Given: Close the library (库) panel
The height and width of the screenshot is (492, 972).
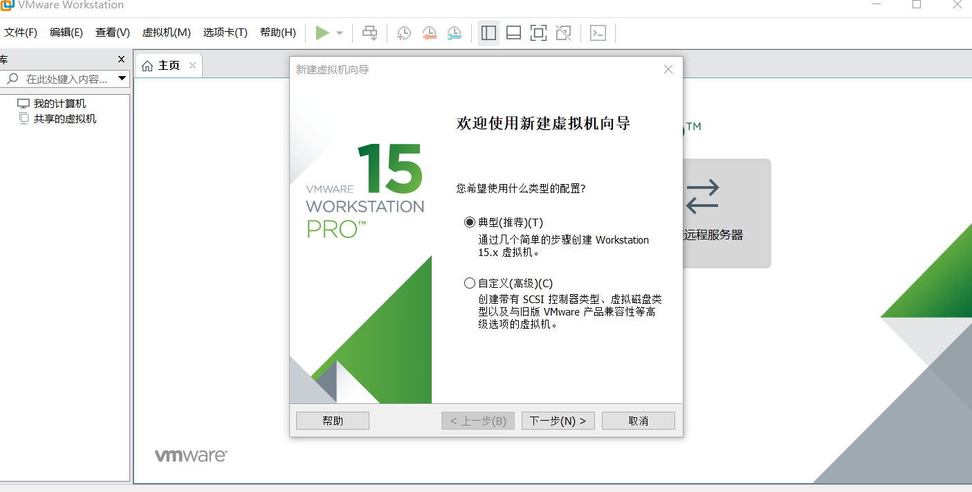Looking at the screenshot, I should [x=122, y=60].
